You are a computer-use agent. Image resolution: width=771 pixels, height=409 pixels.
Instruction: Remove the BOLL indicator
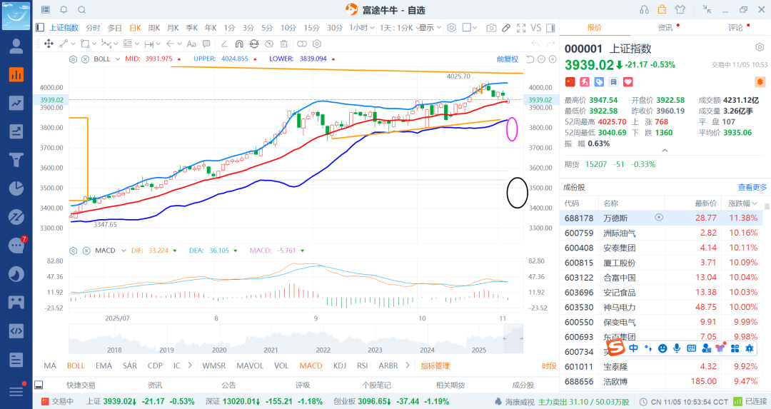point(85,59)
